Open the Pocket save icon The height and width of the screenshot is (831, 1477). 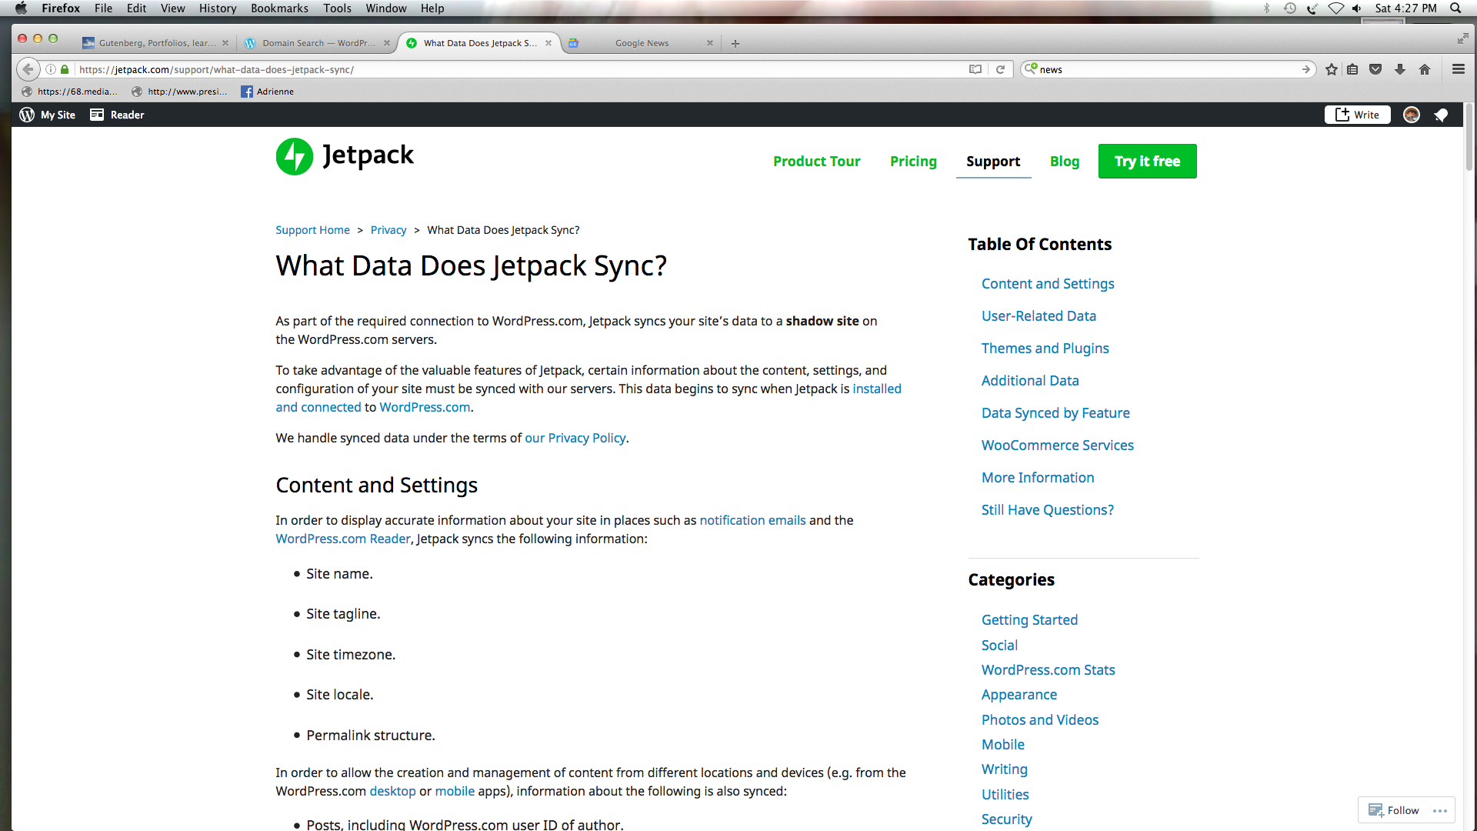pyautogui.click(x=1375, y=69)
